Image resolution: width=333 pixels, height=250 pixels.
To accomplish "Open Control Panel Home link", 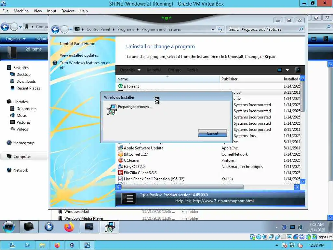I will [77, 44].
